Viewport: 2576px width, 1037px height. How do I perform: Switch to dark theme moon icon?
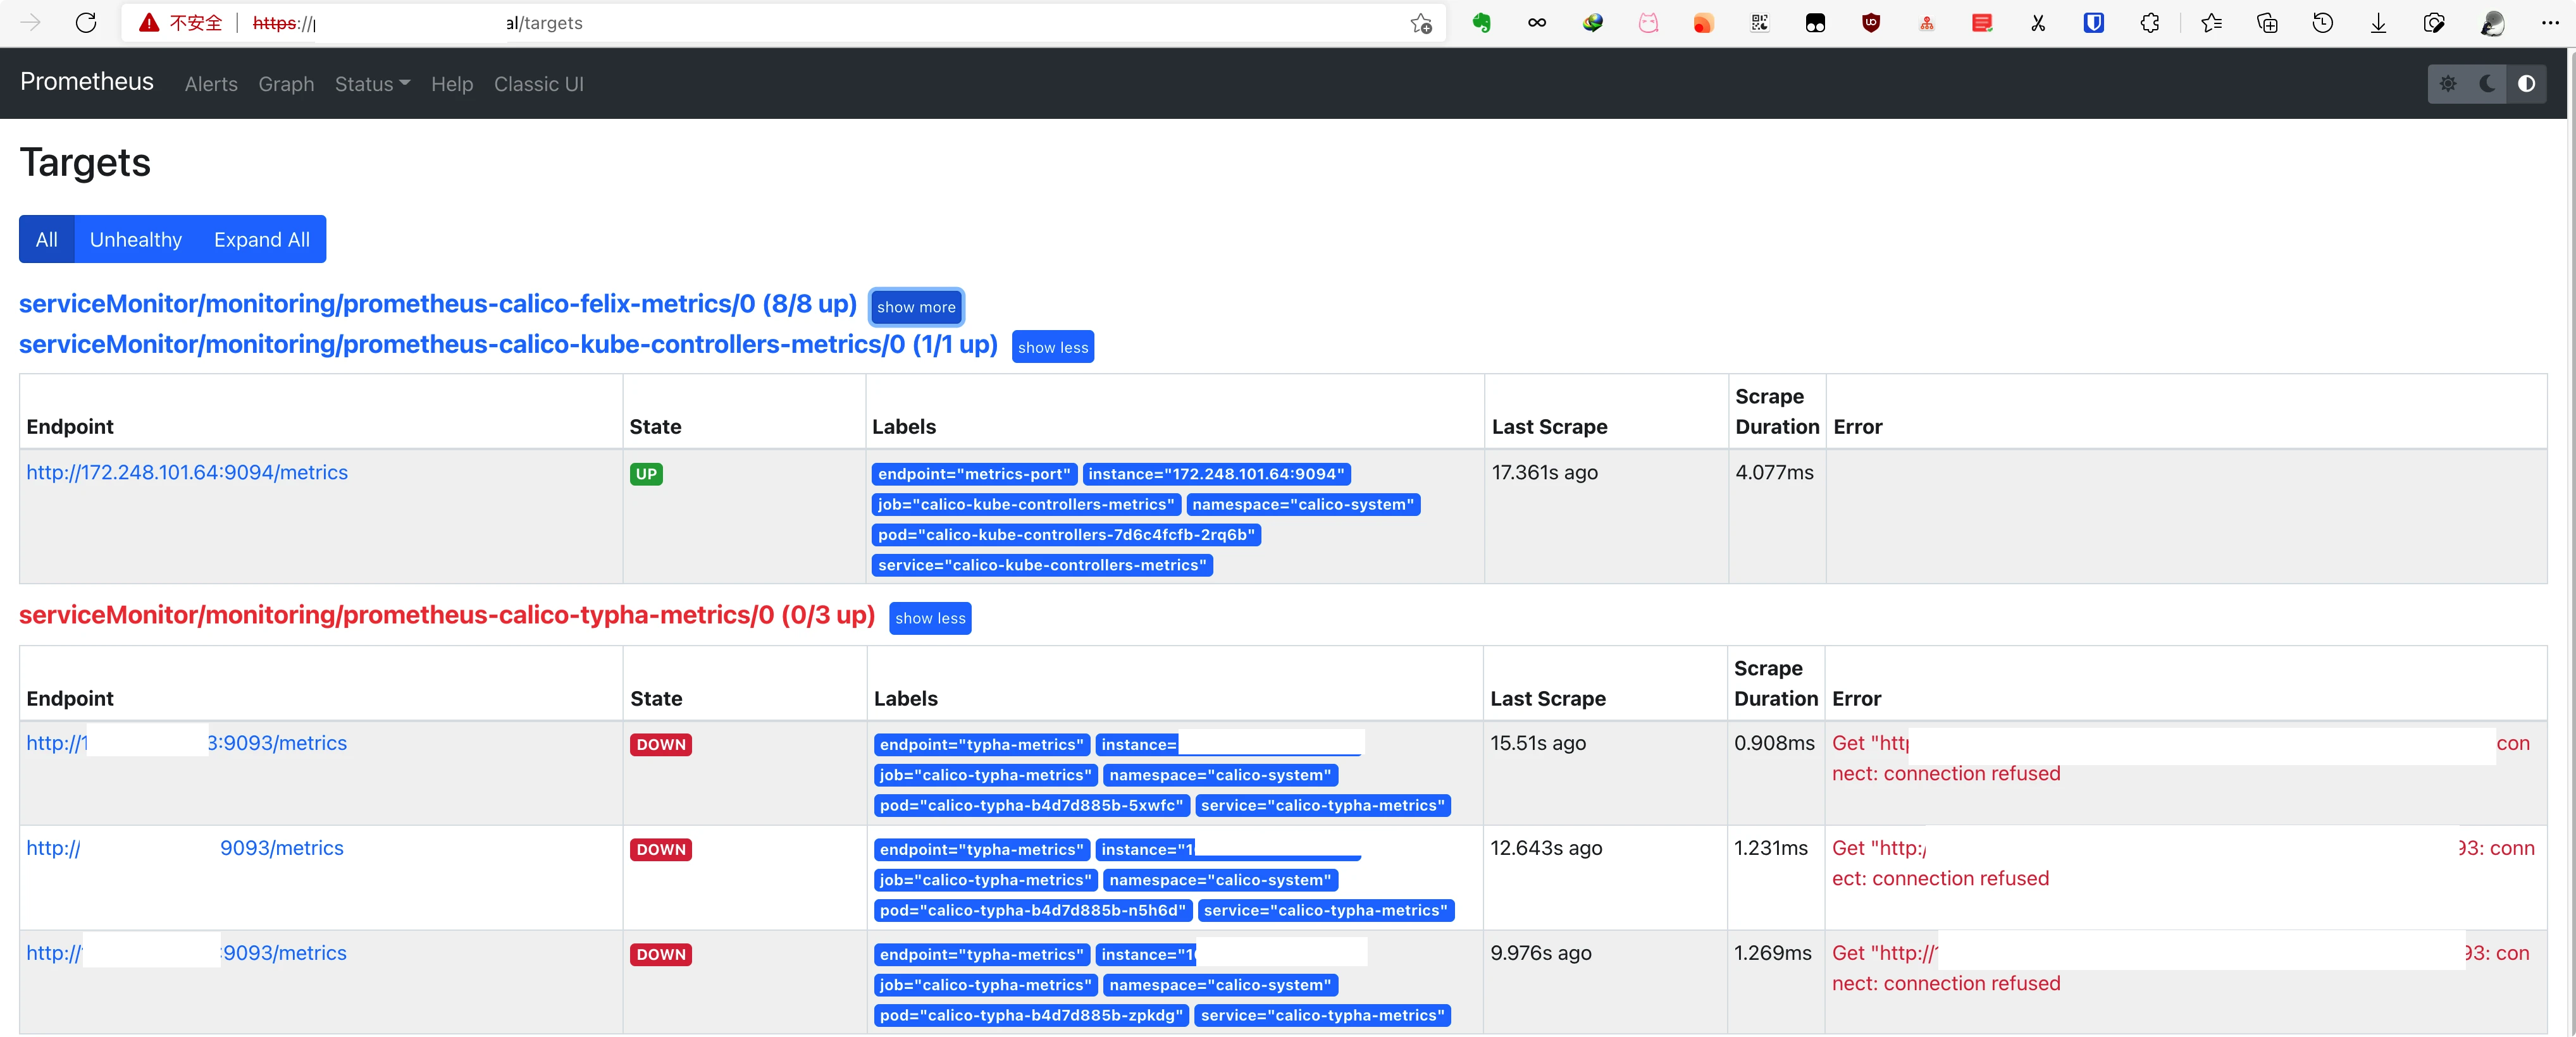pos(2487,84)
